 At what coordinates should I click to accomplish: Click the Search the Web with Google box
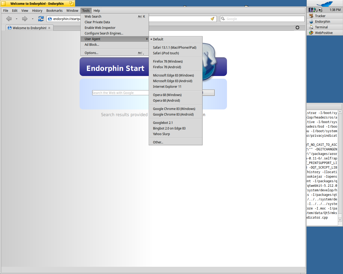pyautogui.click(x=120, y=93)
